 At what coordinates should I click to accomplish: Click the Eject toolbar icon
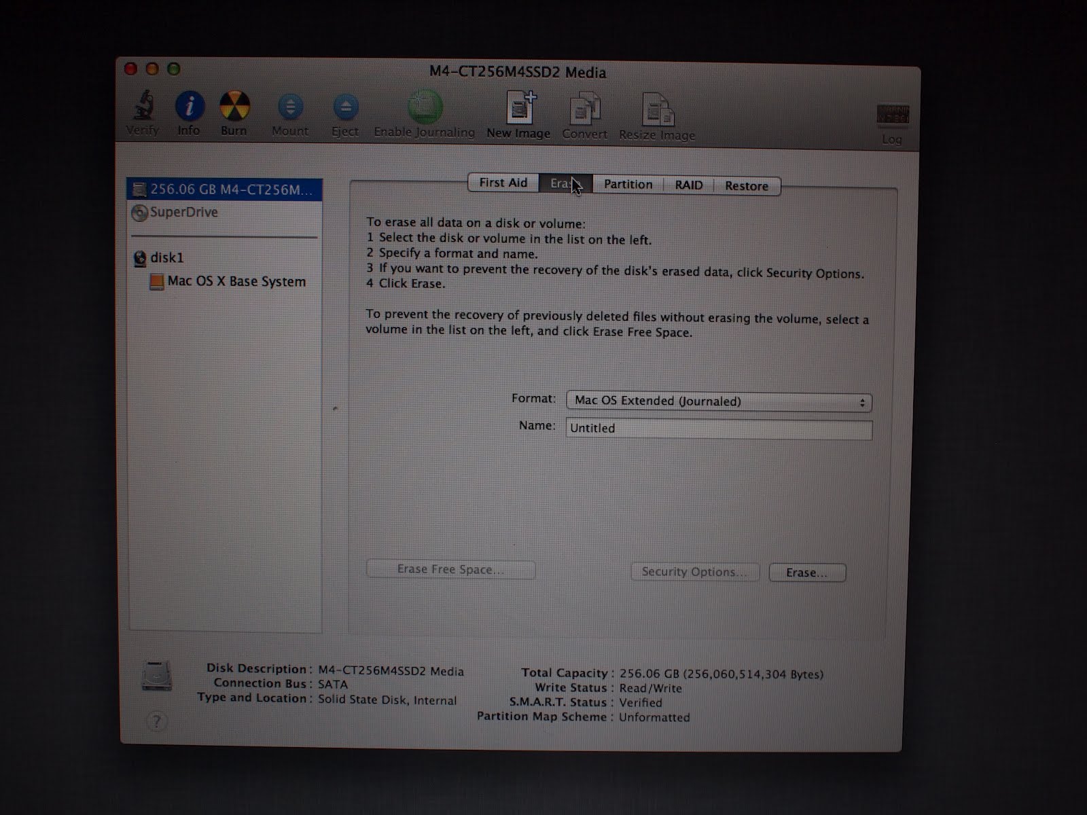tap(345, 108)
